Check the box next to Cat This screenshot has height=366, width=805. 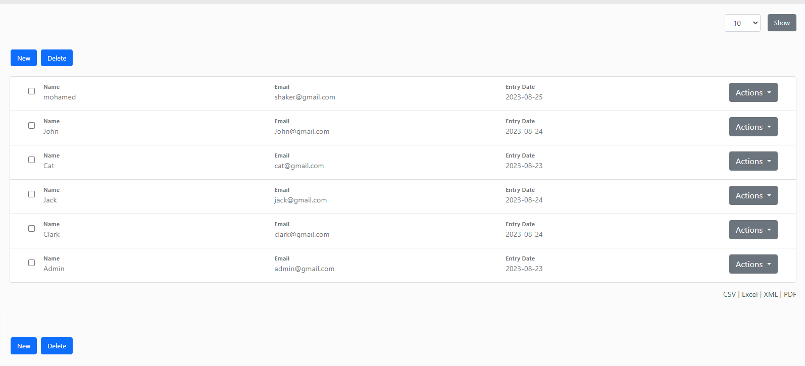pos(31,160)
